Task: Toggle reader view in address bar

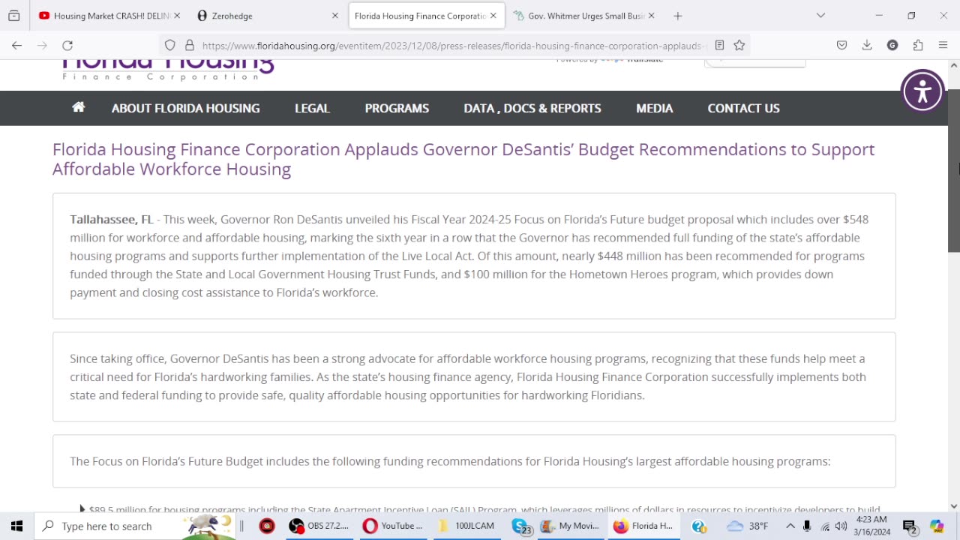Action: point(719,45)
